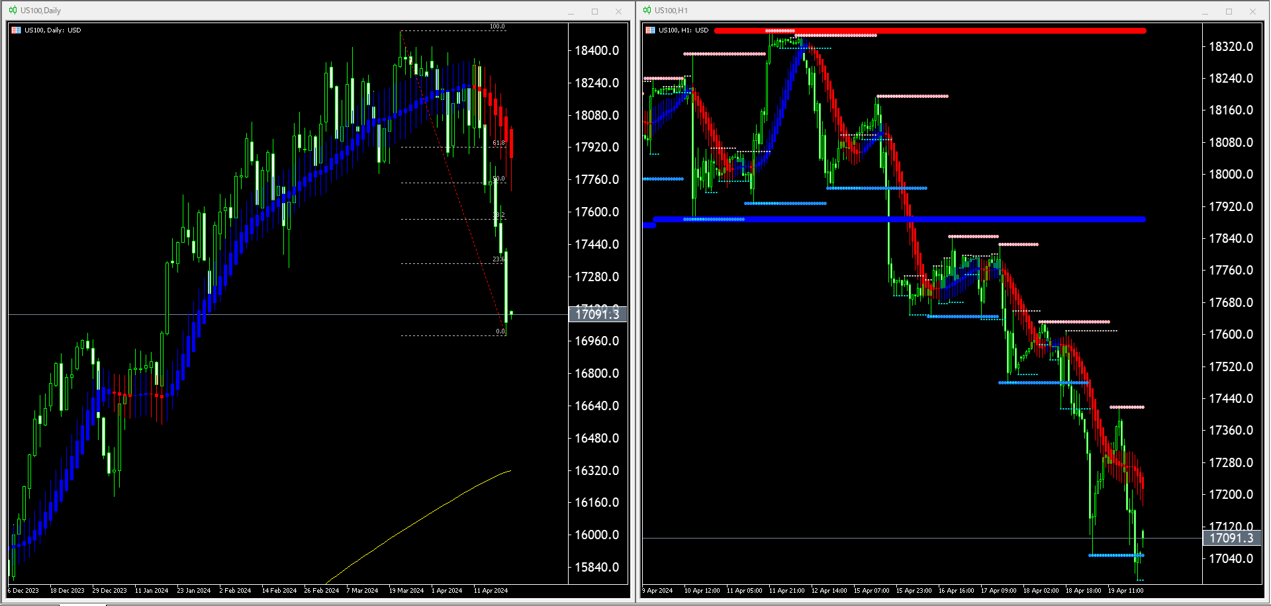Click the 'US100, H1: USD' chart label

[x=684, y=30]
